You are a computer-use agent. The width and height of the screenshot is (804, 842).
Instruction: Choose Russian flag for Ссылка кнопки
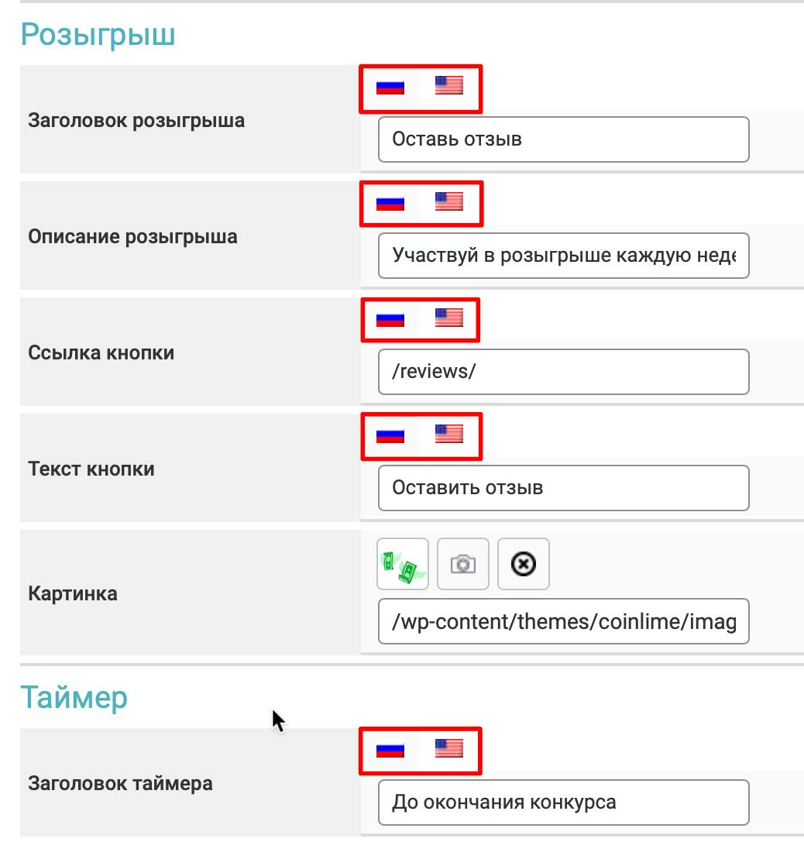tap(390, 319)
